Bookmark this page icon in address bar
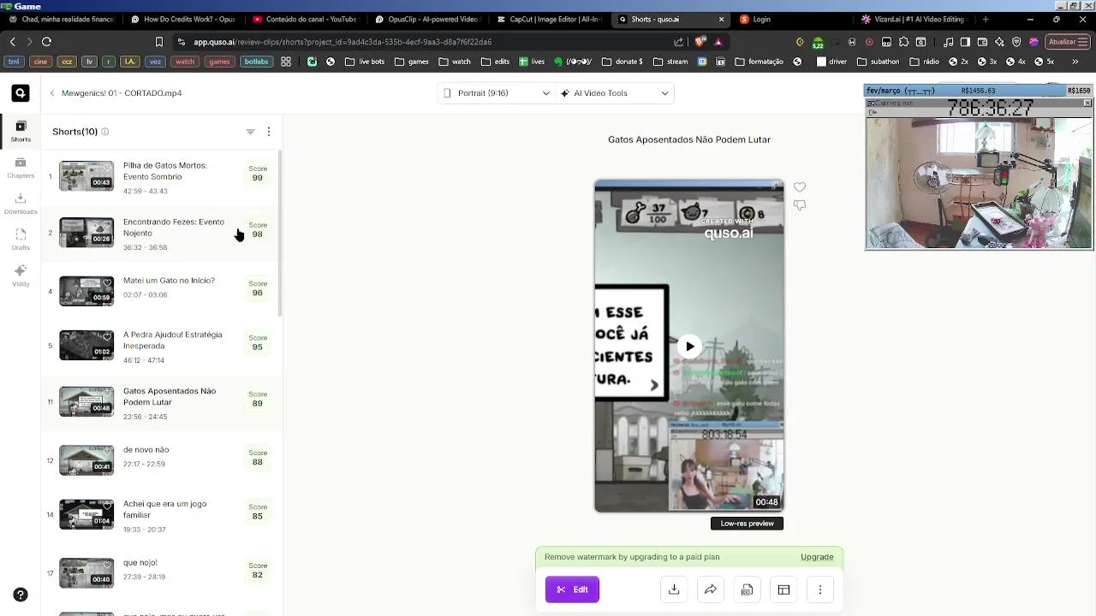This screenshot has width=1096, height=616. [158, 41]
